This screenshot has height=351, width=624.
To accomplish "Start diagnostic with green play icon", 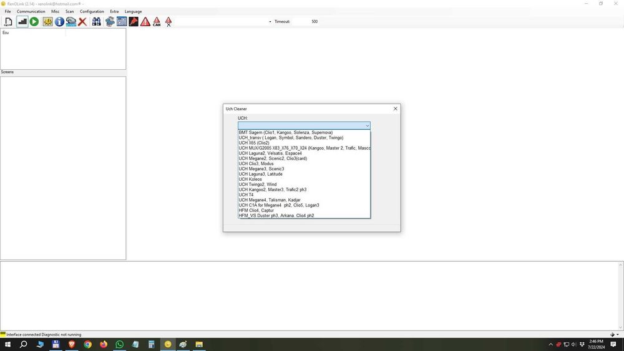I will [34, 22].
